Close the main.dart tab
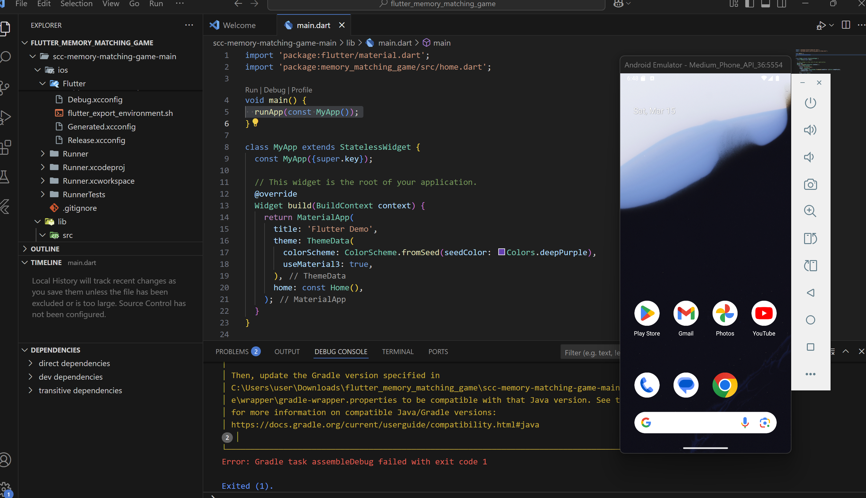Viewport: 866px width, 498px height. [342, 25]
